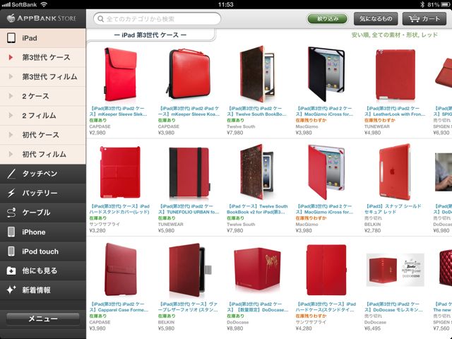Open the shopping cart カート button
The height and width of the screenshot is (339, 452).
[x=424, y=19]
